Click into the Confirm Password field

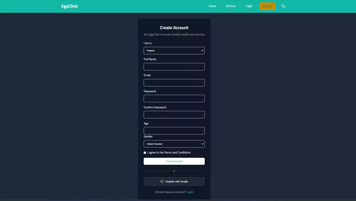(174, 115)
